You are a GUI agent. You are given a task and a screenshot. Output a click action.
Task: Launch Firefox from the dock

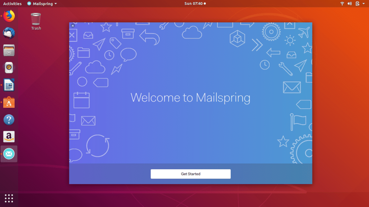(9, 16)
